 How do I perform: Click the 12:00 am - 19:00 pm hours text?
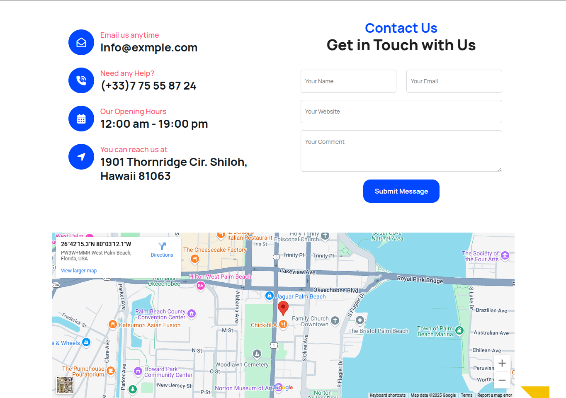[x=154, y=124]
